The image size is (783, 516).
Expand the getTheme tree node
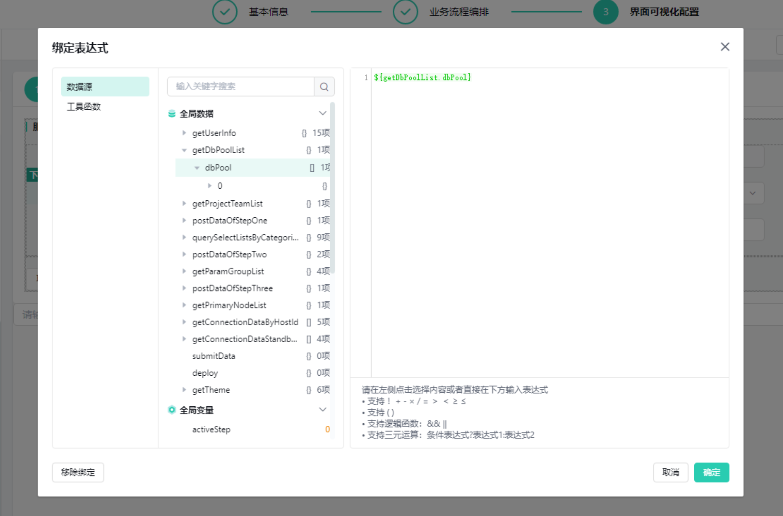coord(184,390)
